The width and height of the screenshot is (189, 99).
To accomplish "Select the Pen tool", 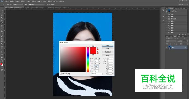I will pyautogui.click(x=2, y=47).
